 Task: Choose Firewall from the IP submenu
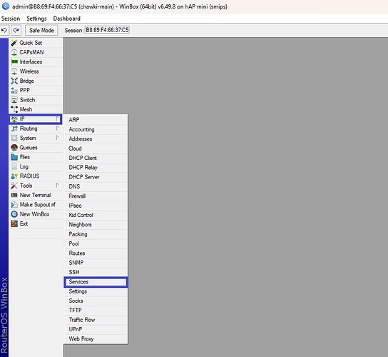click(96, 196)
